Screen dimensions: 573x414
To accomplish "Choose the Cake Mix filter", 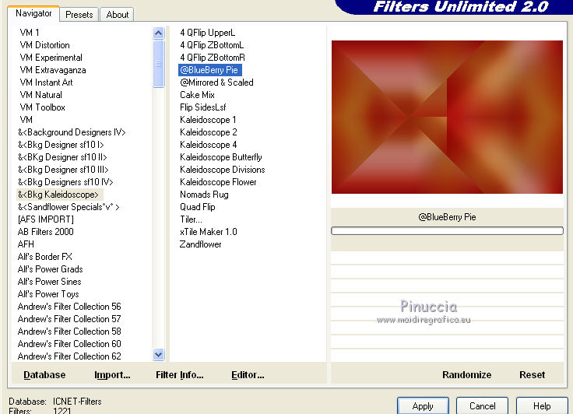I will [197, 95].
